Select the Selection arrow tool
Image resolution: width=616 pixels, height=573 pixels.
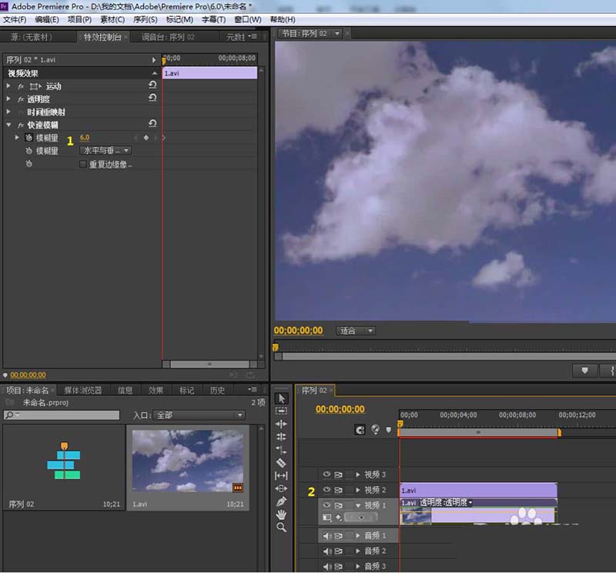point(281,398)
